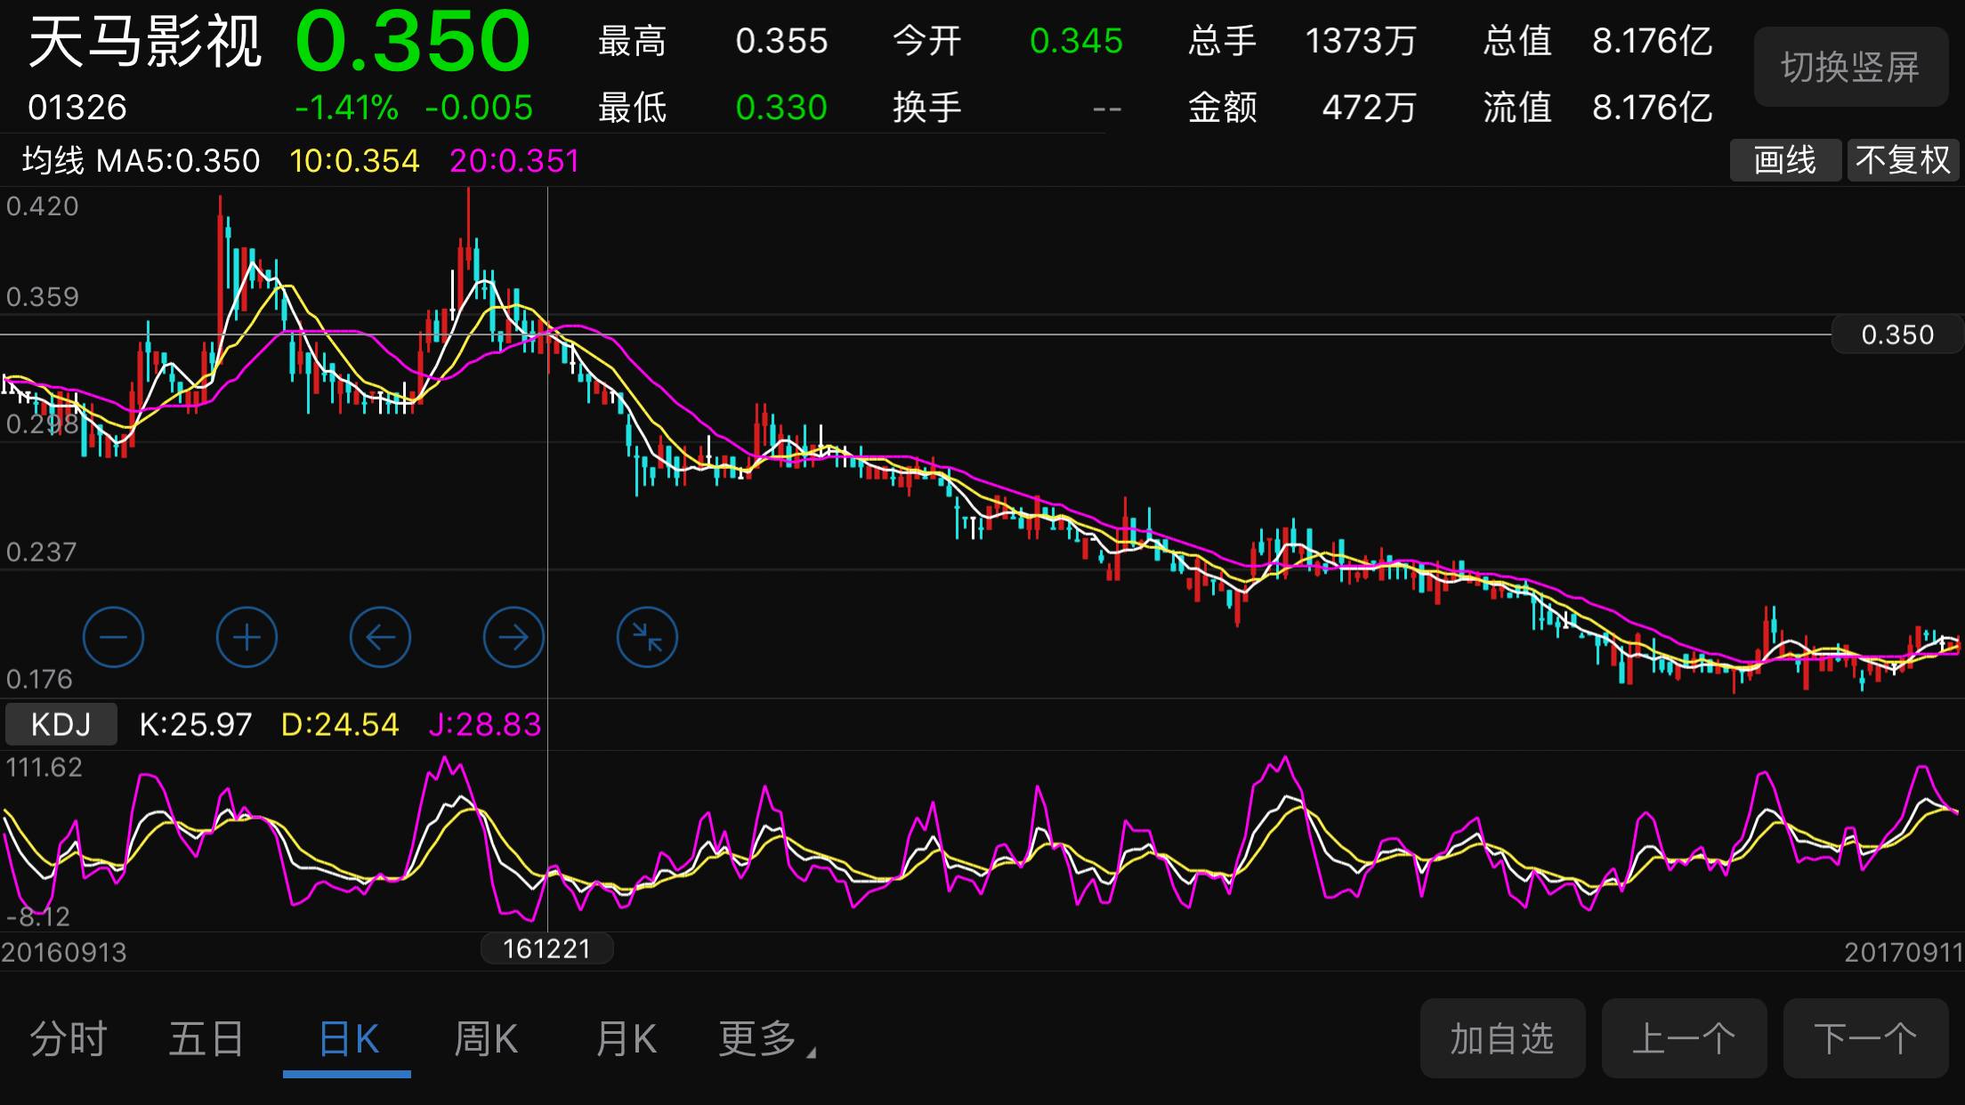Toggle 不复权 price adjustment mode
Image resolution: width=1965 pixels, height=1105 pixels.
pyautogui.click(x=1903, y=160)
